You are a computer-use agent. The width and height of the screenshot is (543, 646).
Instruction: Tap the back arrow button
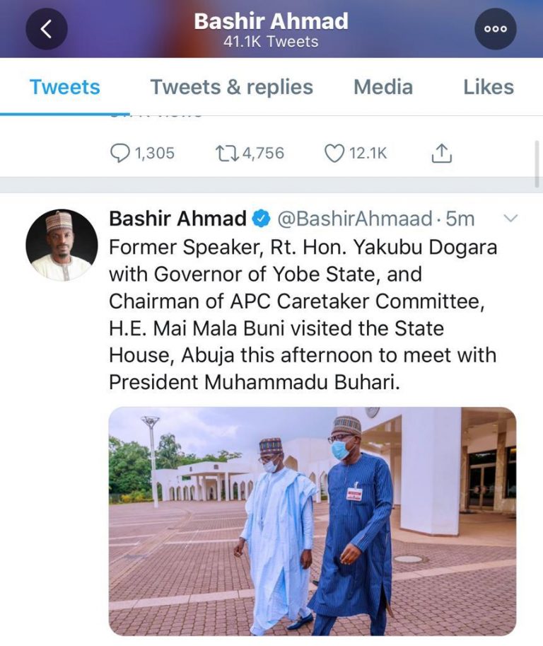pos(47,29)
